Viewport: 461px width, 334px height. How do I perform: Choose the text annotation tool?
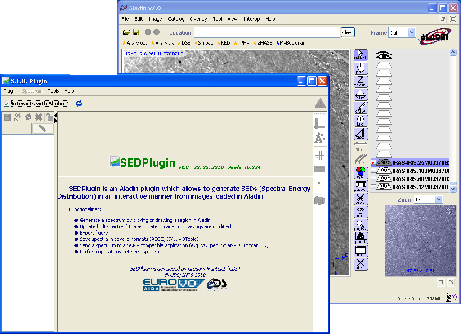360,134
